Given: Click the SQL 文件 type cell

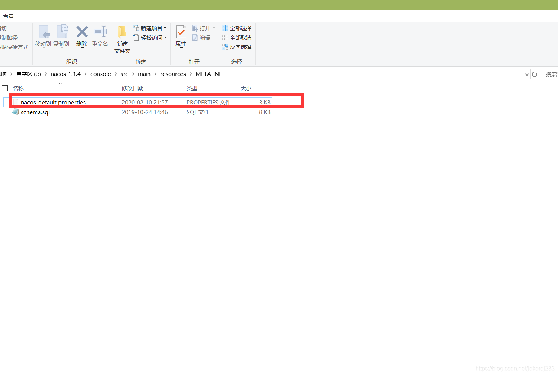Looking at the screenshot, I should (198, 112).
